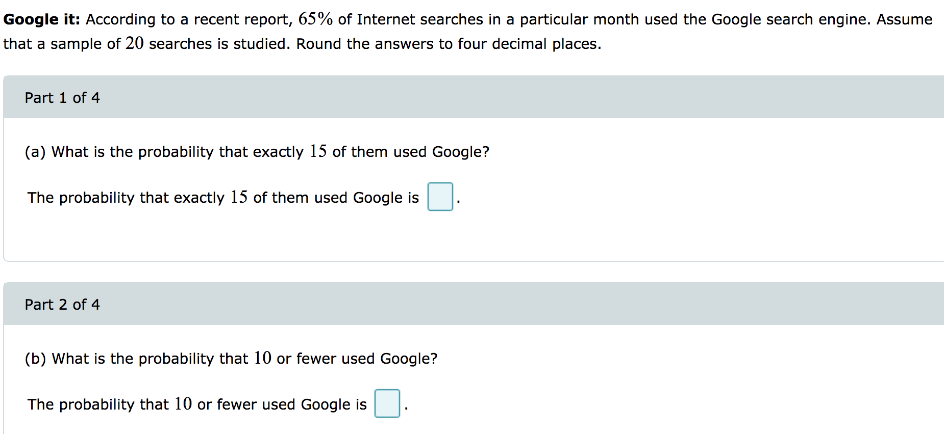Click the label Part 1 of 4
944x434 pixels.
point(62,97)
